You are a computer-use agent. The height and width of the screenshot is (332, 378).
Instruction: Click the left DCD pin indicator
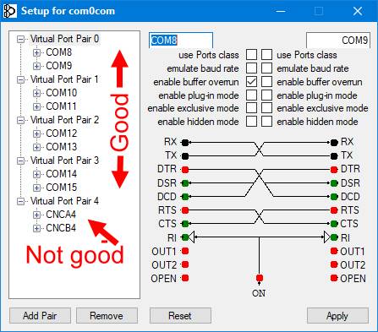[x=185, y=197]
